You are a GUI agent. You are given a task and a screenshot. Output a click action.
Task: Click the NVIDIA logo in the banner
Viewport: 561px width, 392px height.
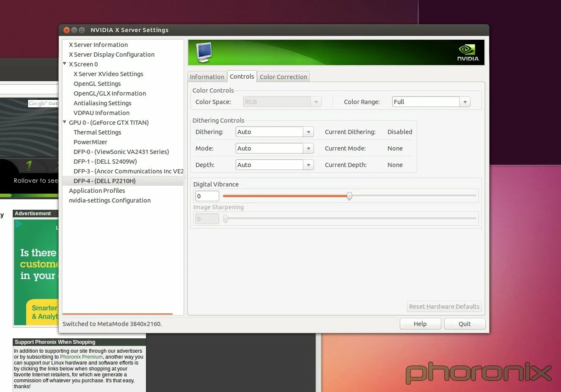coord(468,53)
